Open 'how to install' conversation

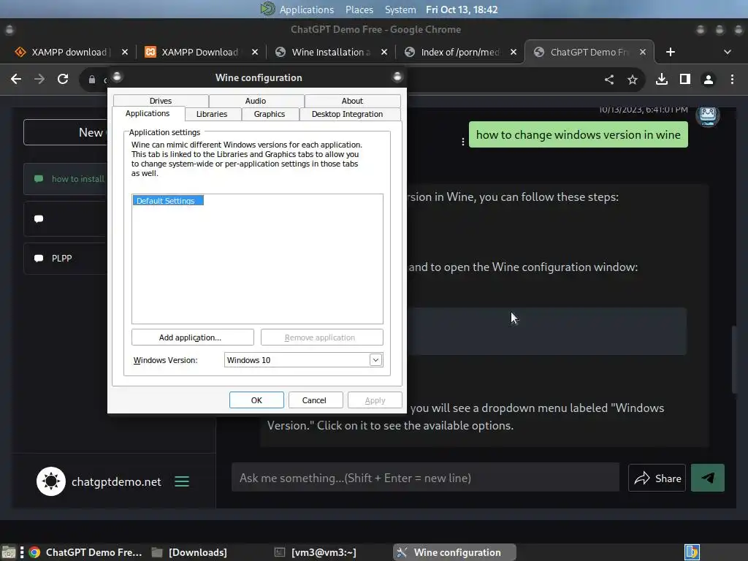click(65, 179)
